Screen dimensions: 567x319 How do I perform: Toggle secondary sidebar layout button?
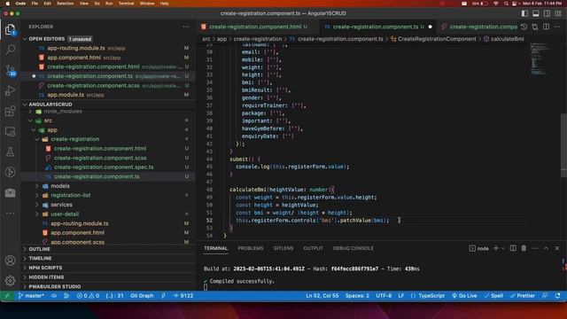(548, 13)
